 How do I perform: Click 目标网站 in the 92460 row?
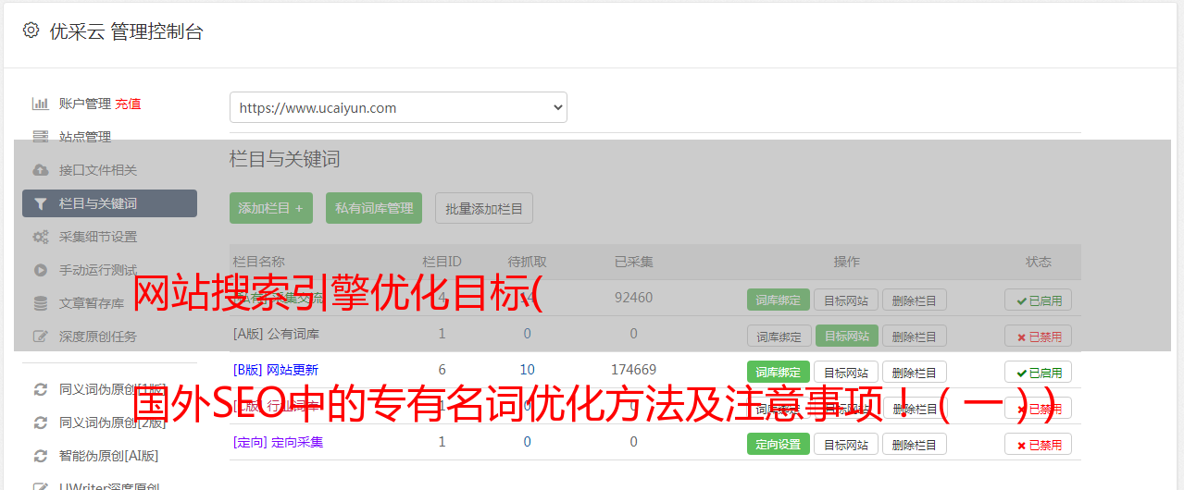pyautogui.click(x=846, y=300)
